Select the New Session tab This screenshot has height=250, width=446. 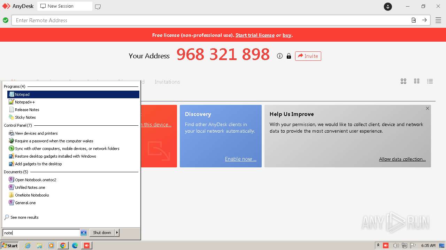pyautogui.click(x=64, y=6)
